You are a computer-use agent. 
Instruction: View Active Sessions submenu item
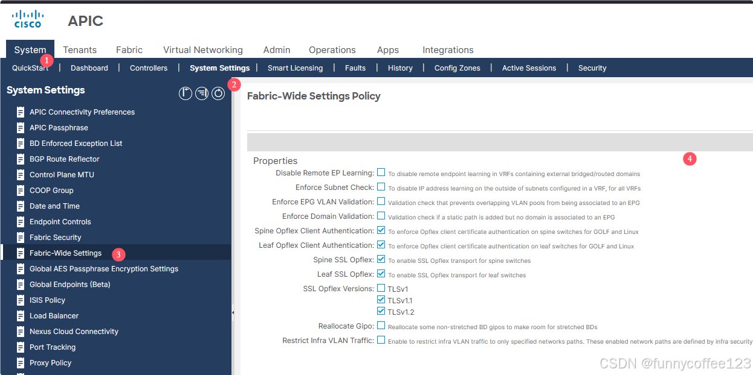(x=529, y=68)
